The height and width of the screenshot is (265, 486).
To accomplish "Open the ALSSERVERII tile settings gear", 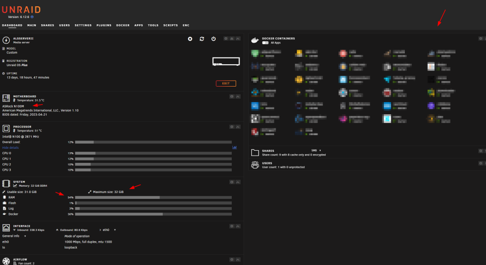I will [226, 39].
